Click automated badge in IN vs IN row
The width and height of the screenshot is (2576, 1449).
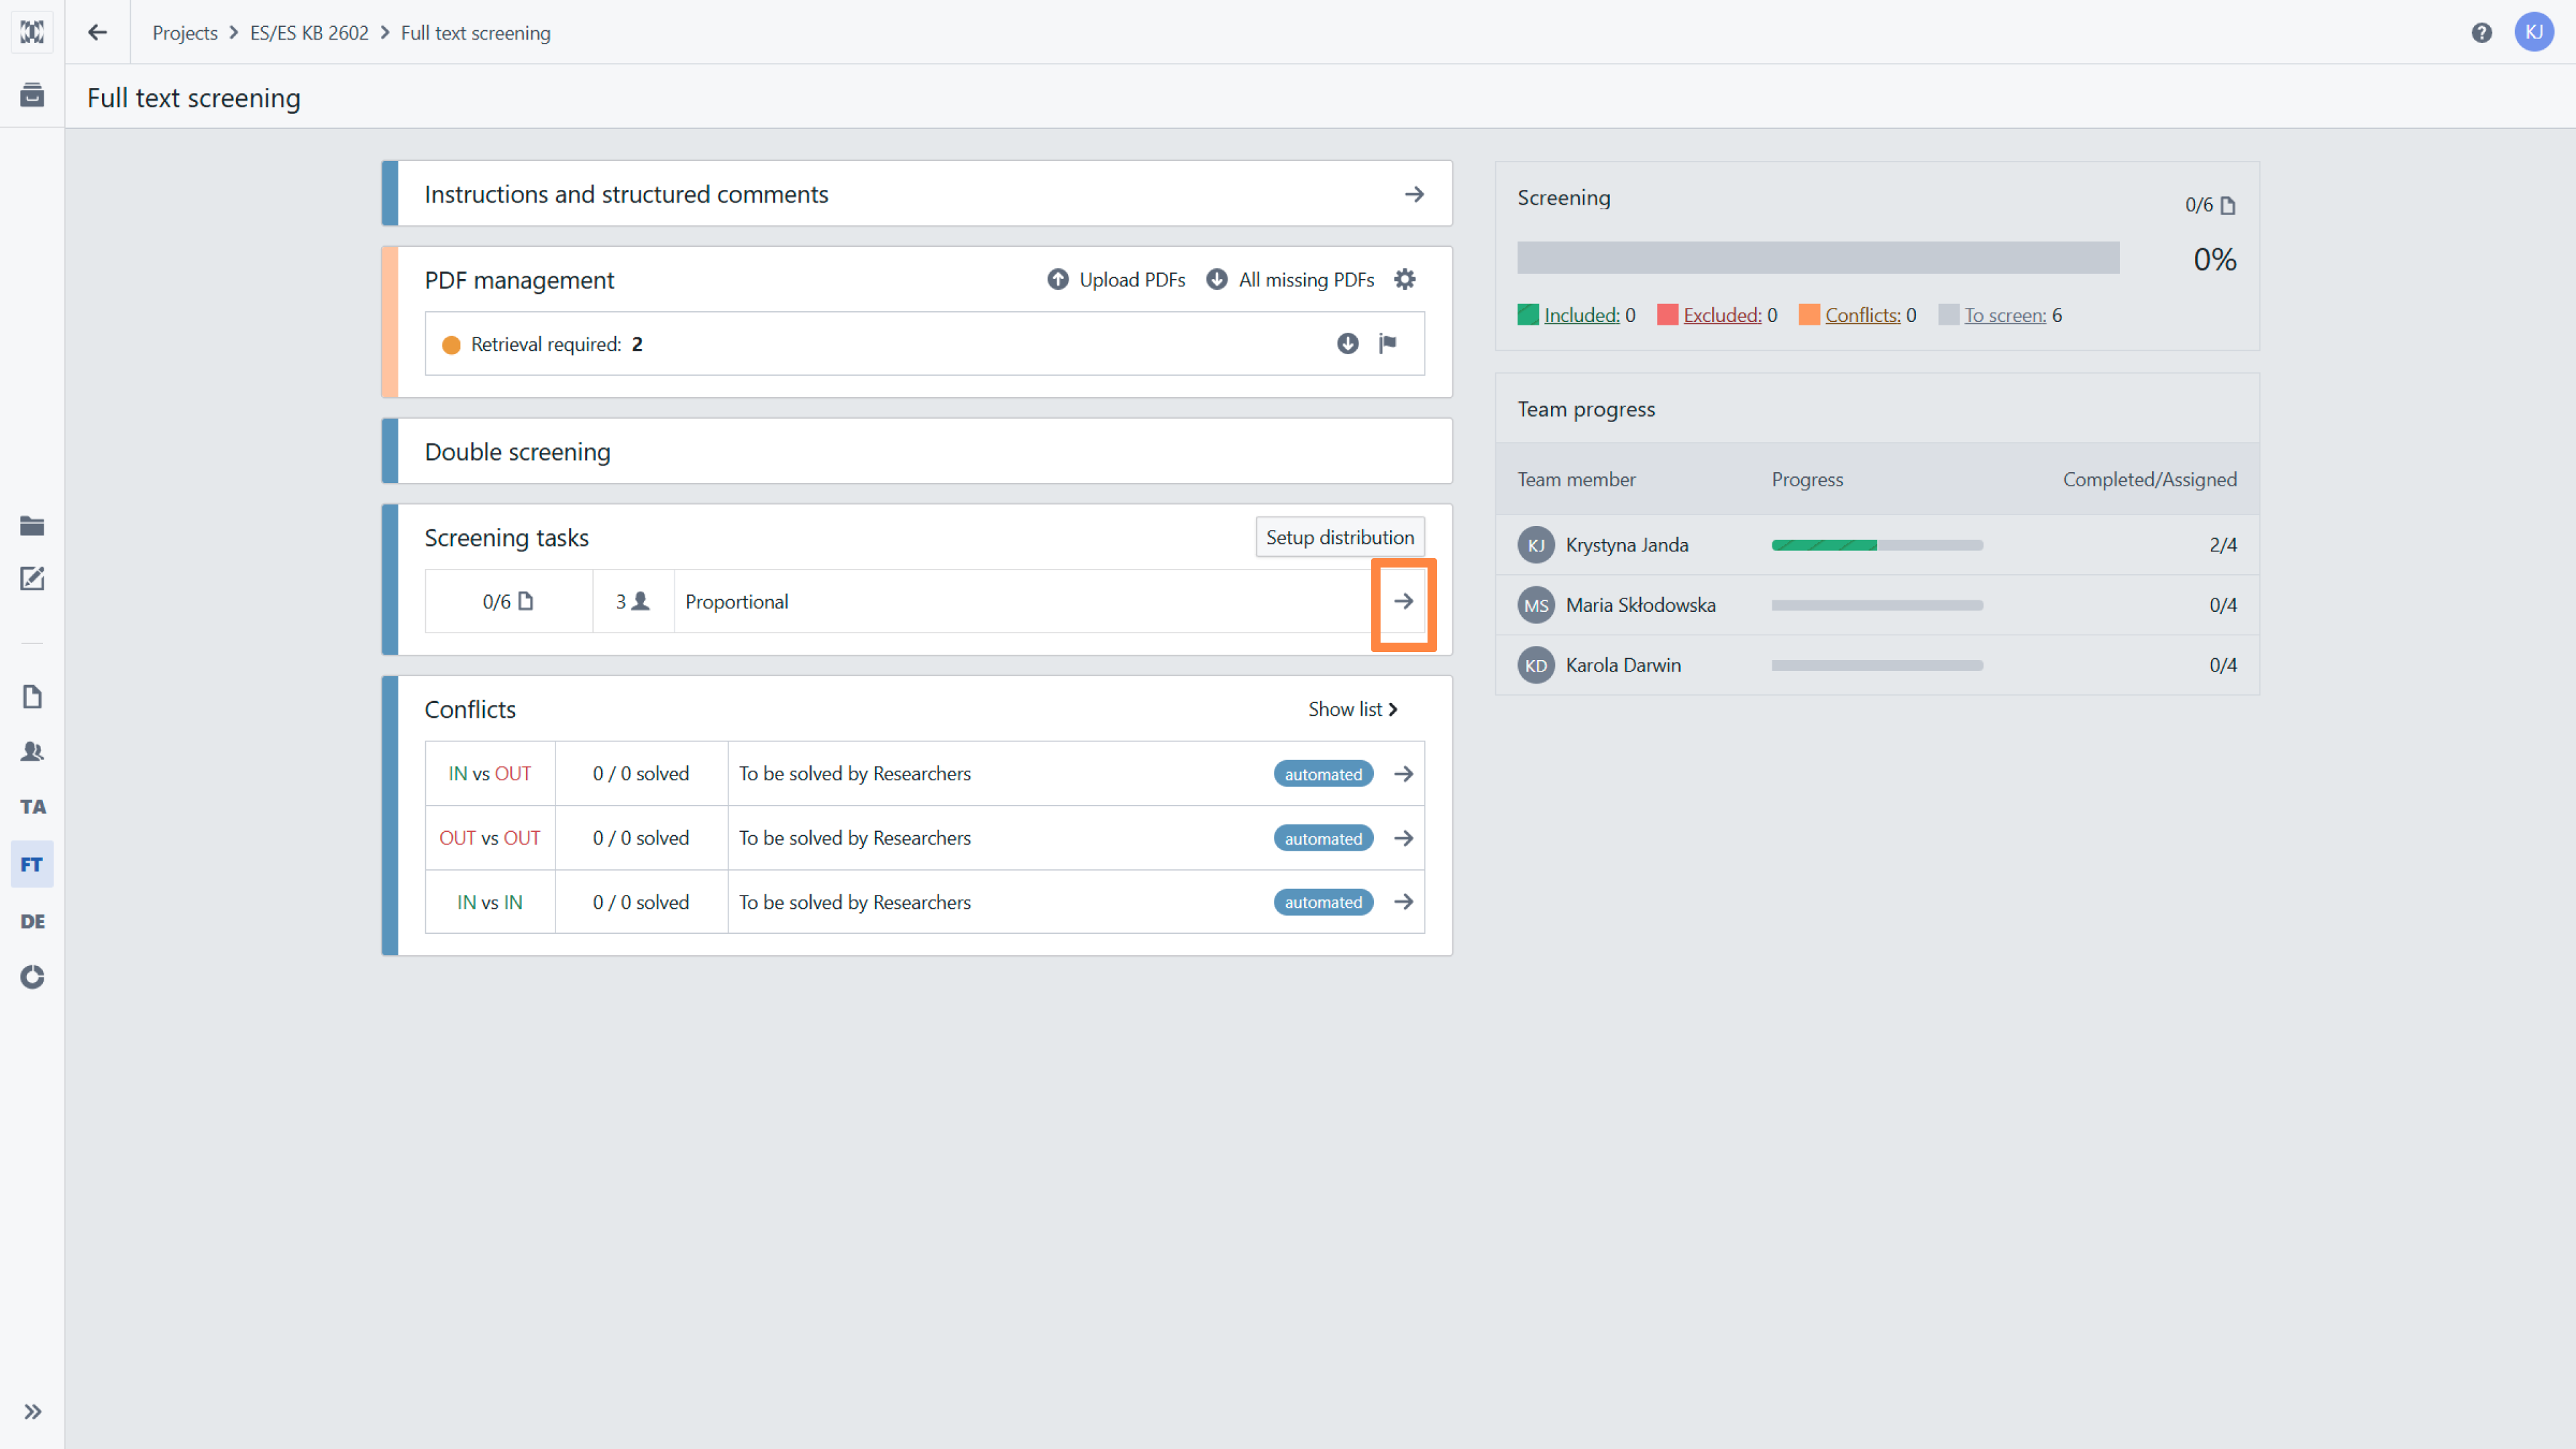[x=1323, y=902]
